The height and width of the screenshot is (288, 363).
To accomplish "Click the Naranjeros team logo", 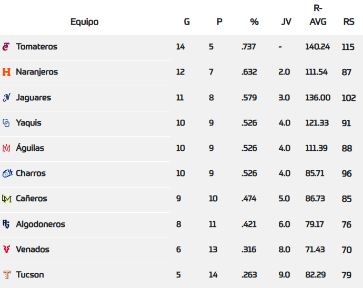I will 6,72.
